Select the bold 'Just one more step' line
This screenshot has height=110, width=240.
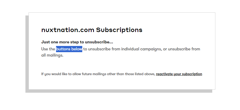77,42
